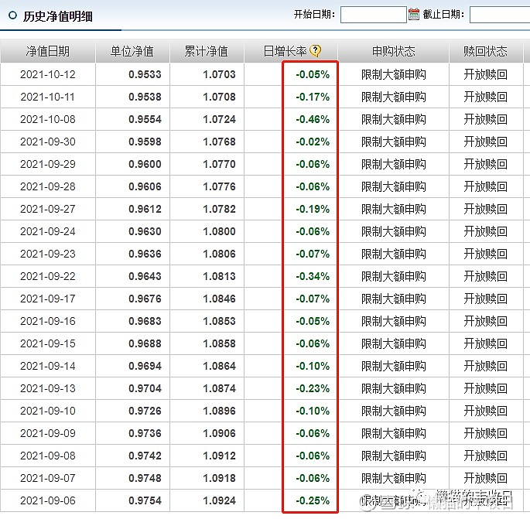Click cumulative value 1.0703
The width and height of the screenshot is (530, 519).
pos(219,74)
